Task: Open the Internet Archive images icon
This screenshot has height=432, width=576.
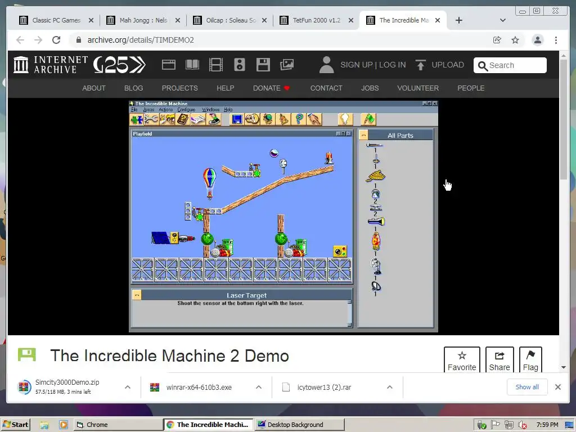Action: (x=286, y=65)
